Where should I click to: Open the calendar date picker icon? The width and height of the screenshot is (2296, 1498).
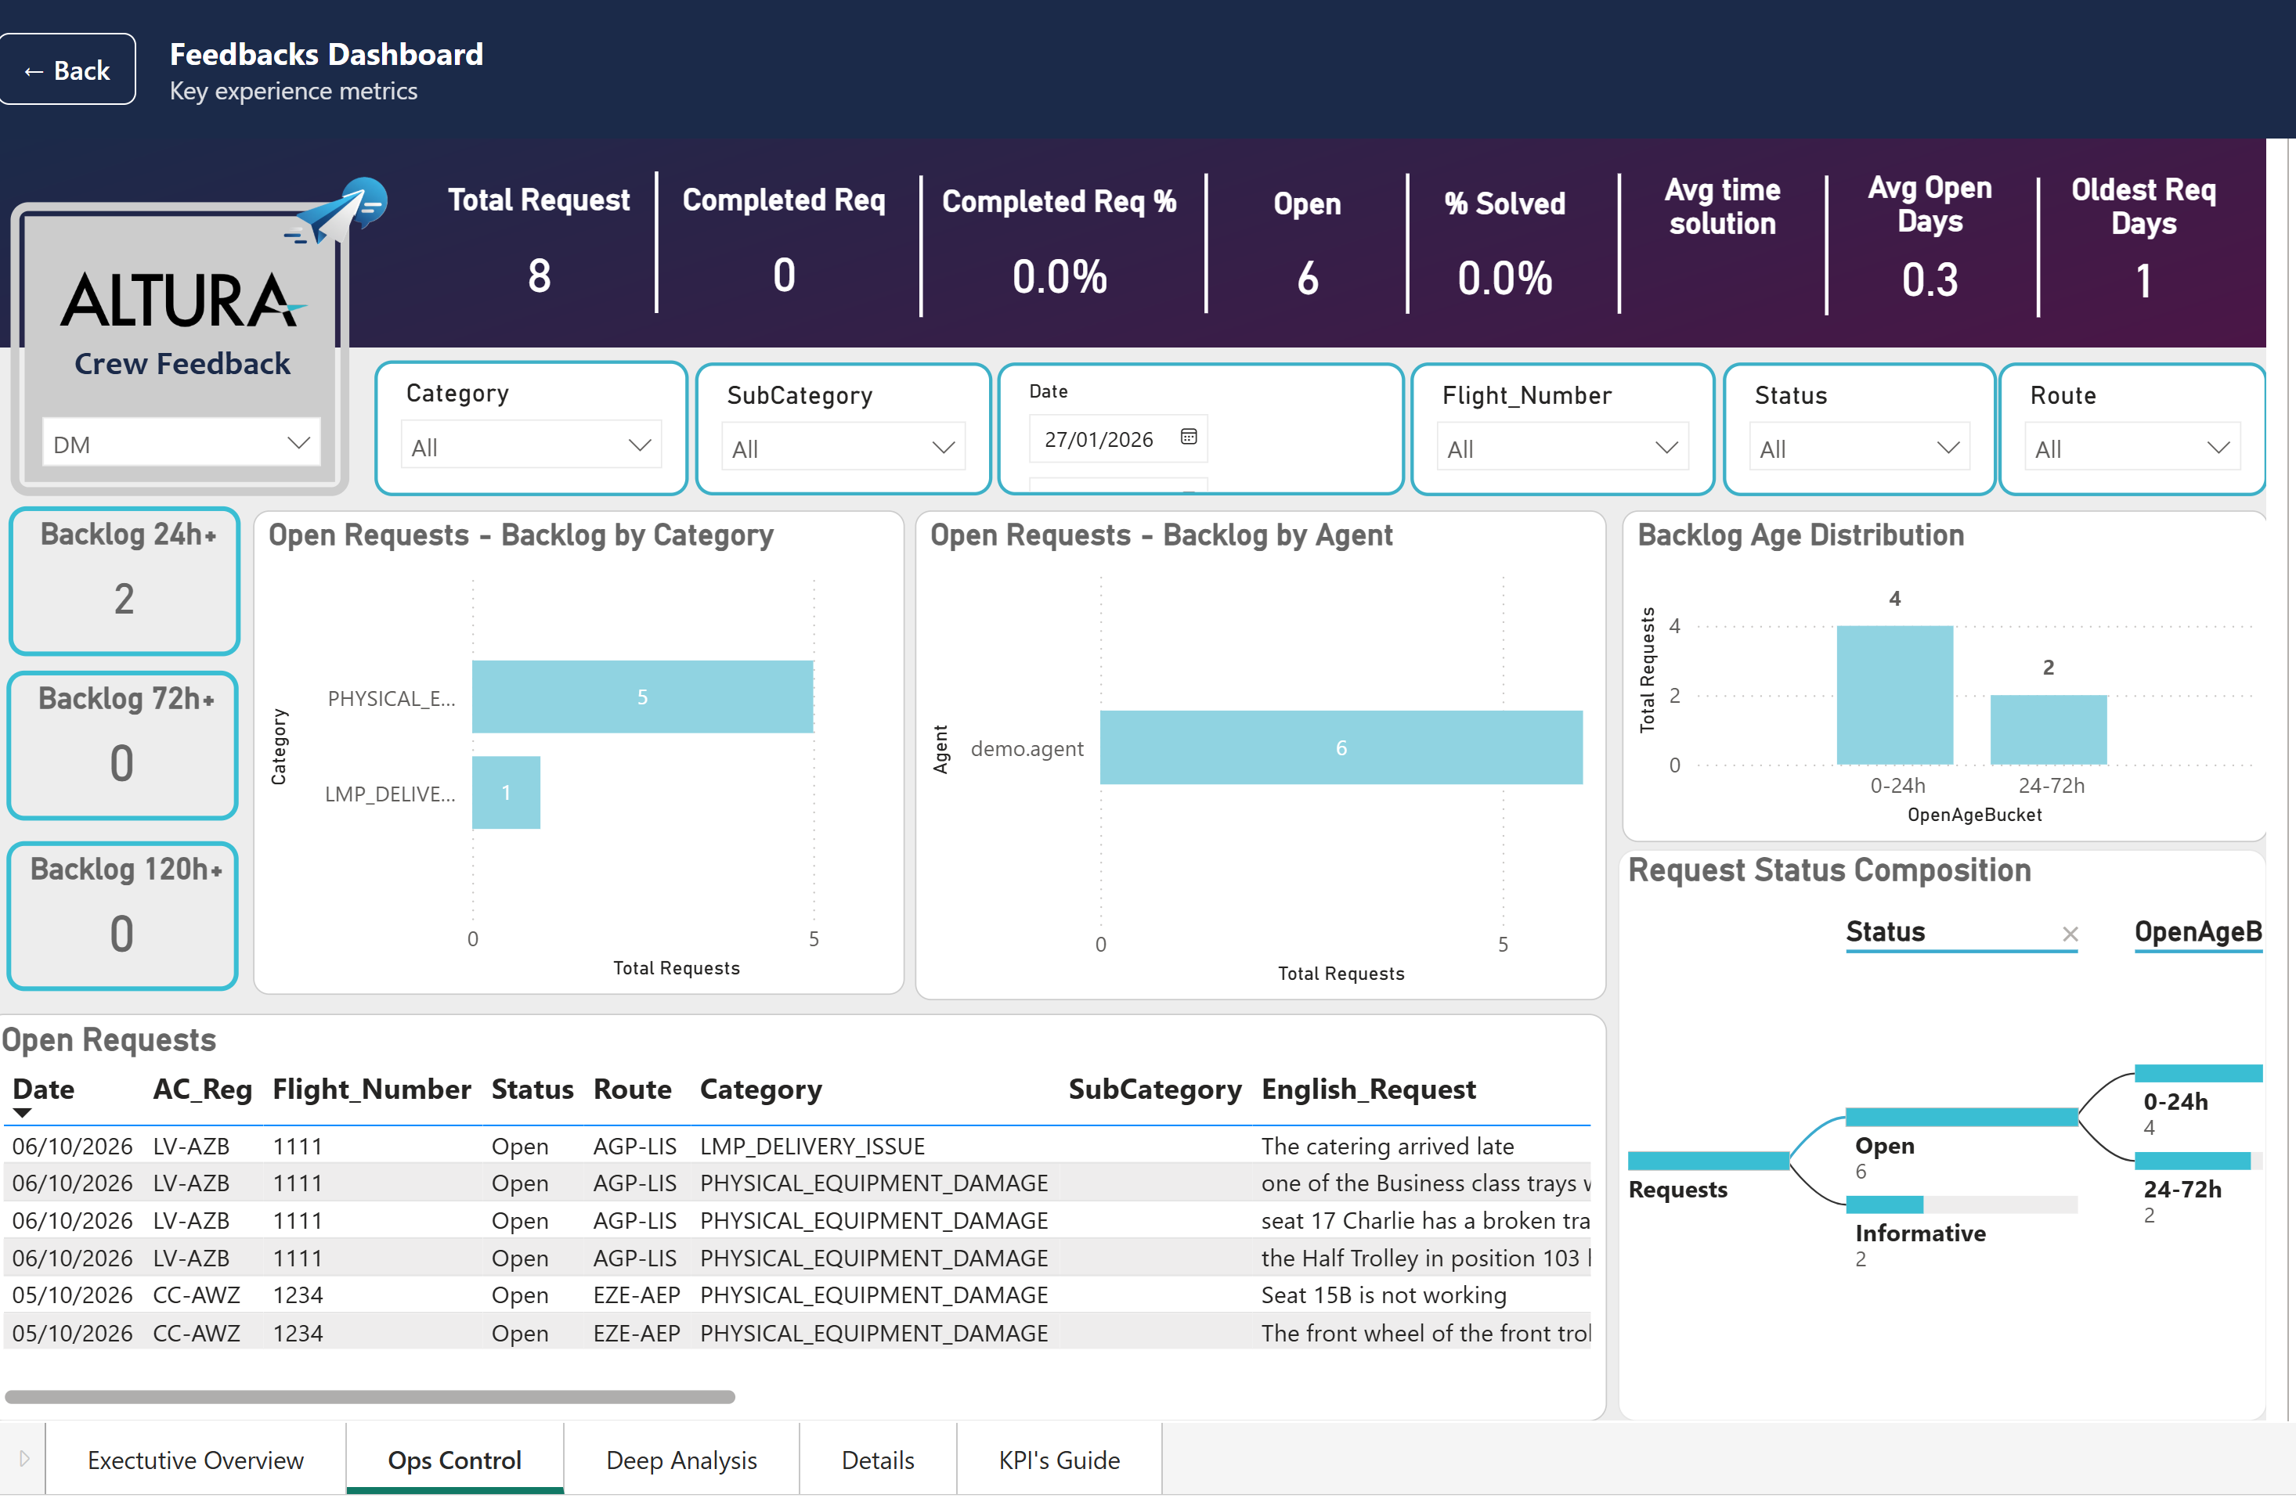tap(1189, 437)
